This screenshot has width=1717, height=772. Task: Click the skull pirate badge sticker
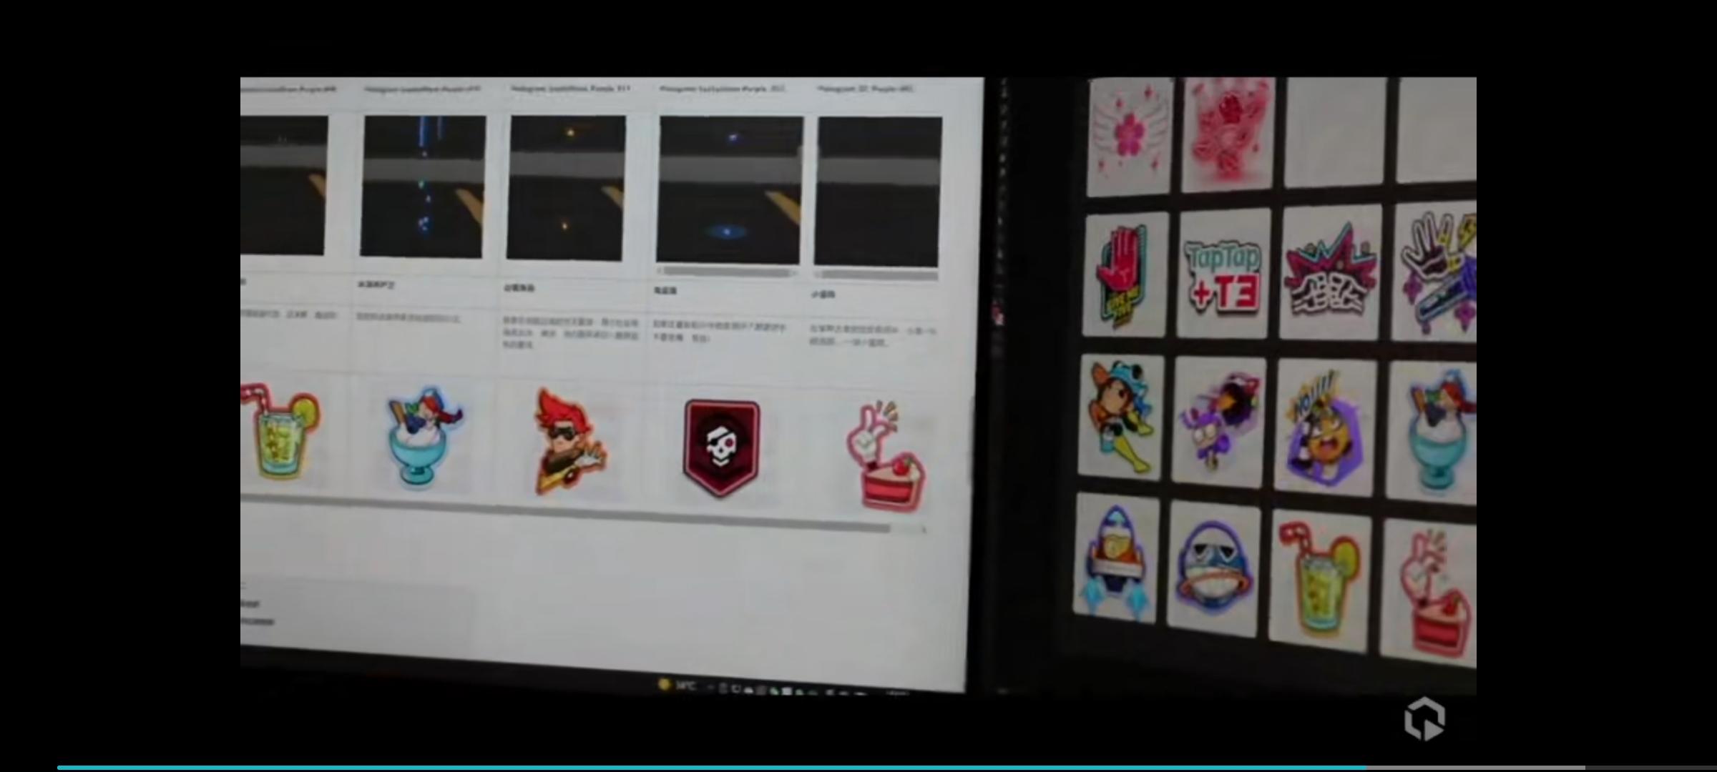(721, 447)
